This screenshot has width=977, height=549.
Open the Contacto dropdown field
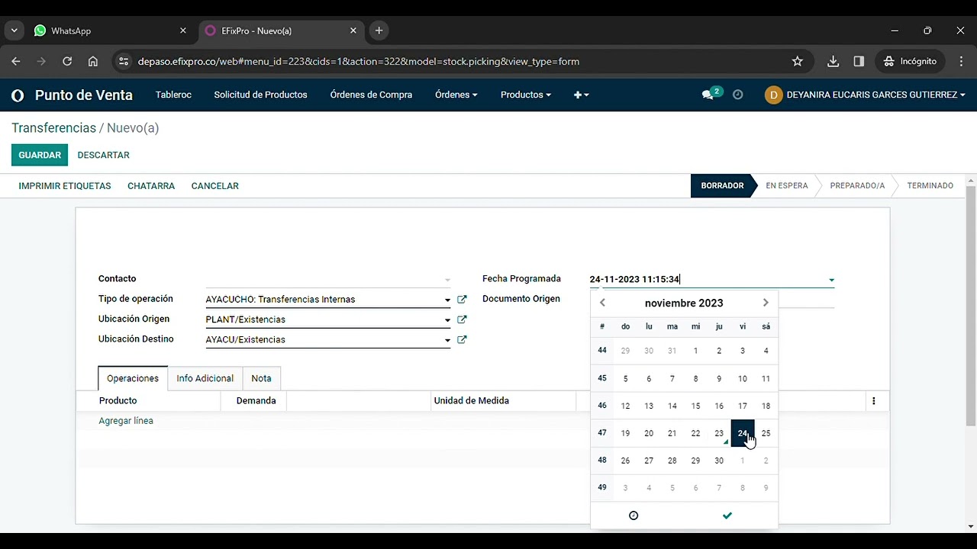click(x=328, y=279)
